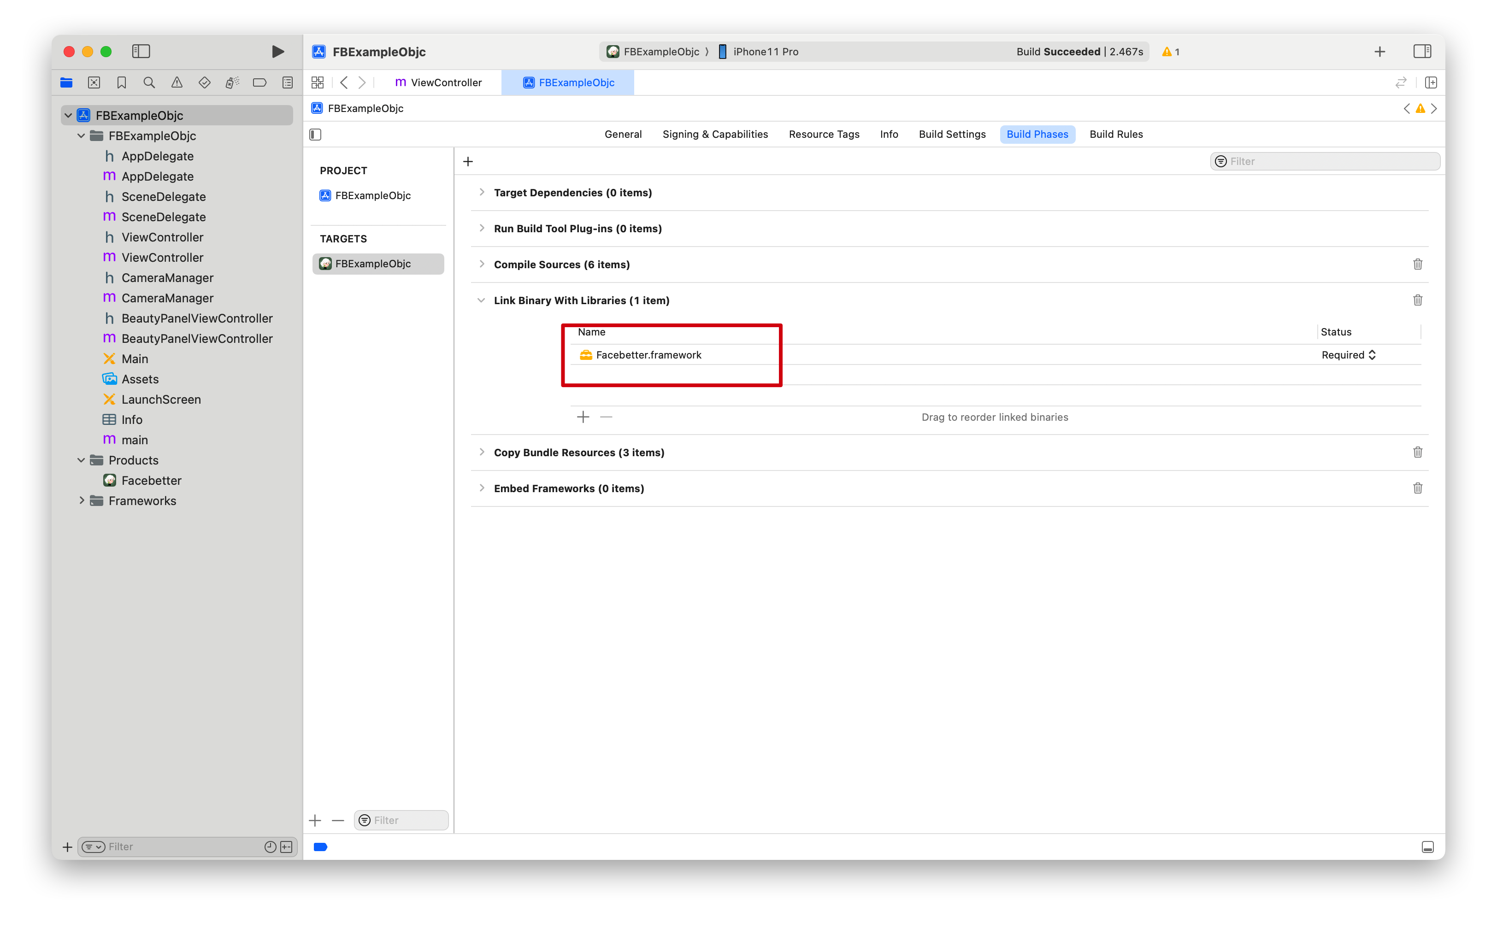Open the related items editor grid icon

pyautogui.click(x=317, y=82)
